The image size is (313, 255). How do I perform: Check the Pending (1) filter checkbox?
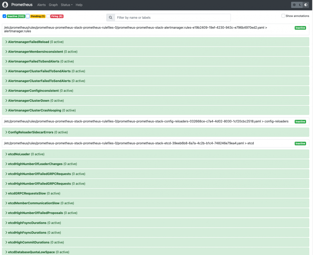(x=28, y=16)
